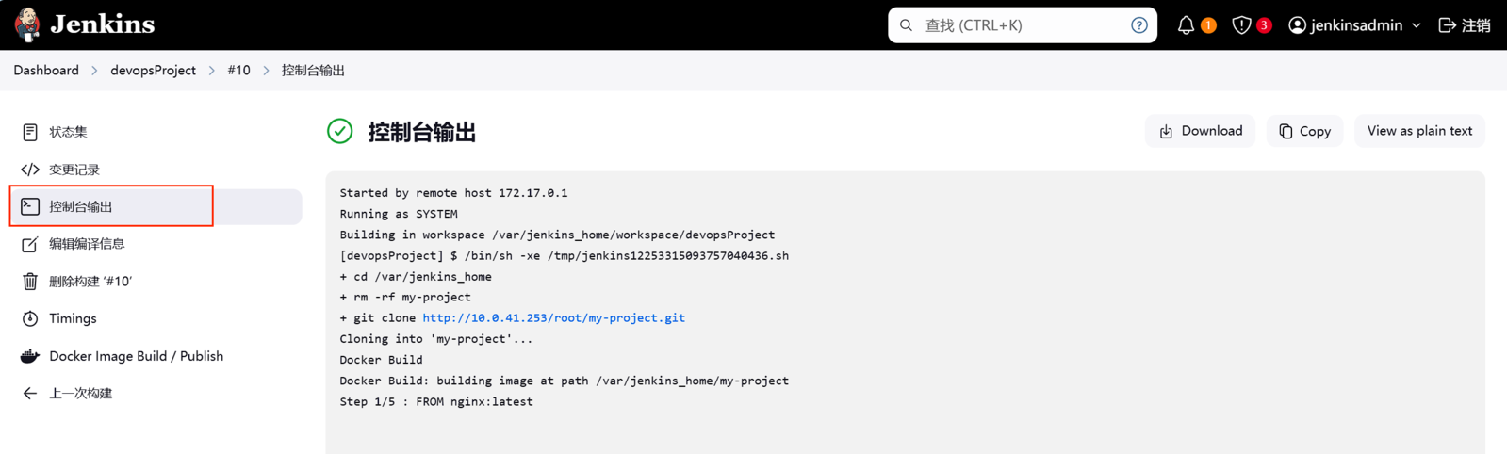The image size is (1507, 454).
Task: Click the line '+ rm -rf my-project'
Action: pyautogui.click(x=405, y=297)
